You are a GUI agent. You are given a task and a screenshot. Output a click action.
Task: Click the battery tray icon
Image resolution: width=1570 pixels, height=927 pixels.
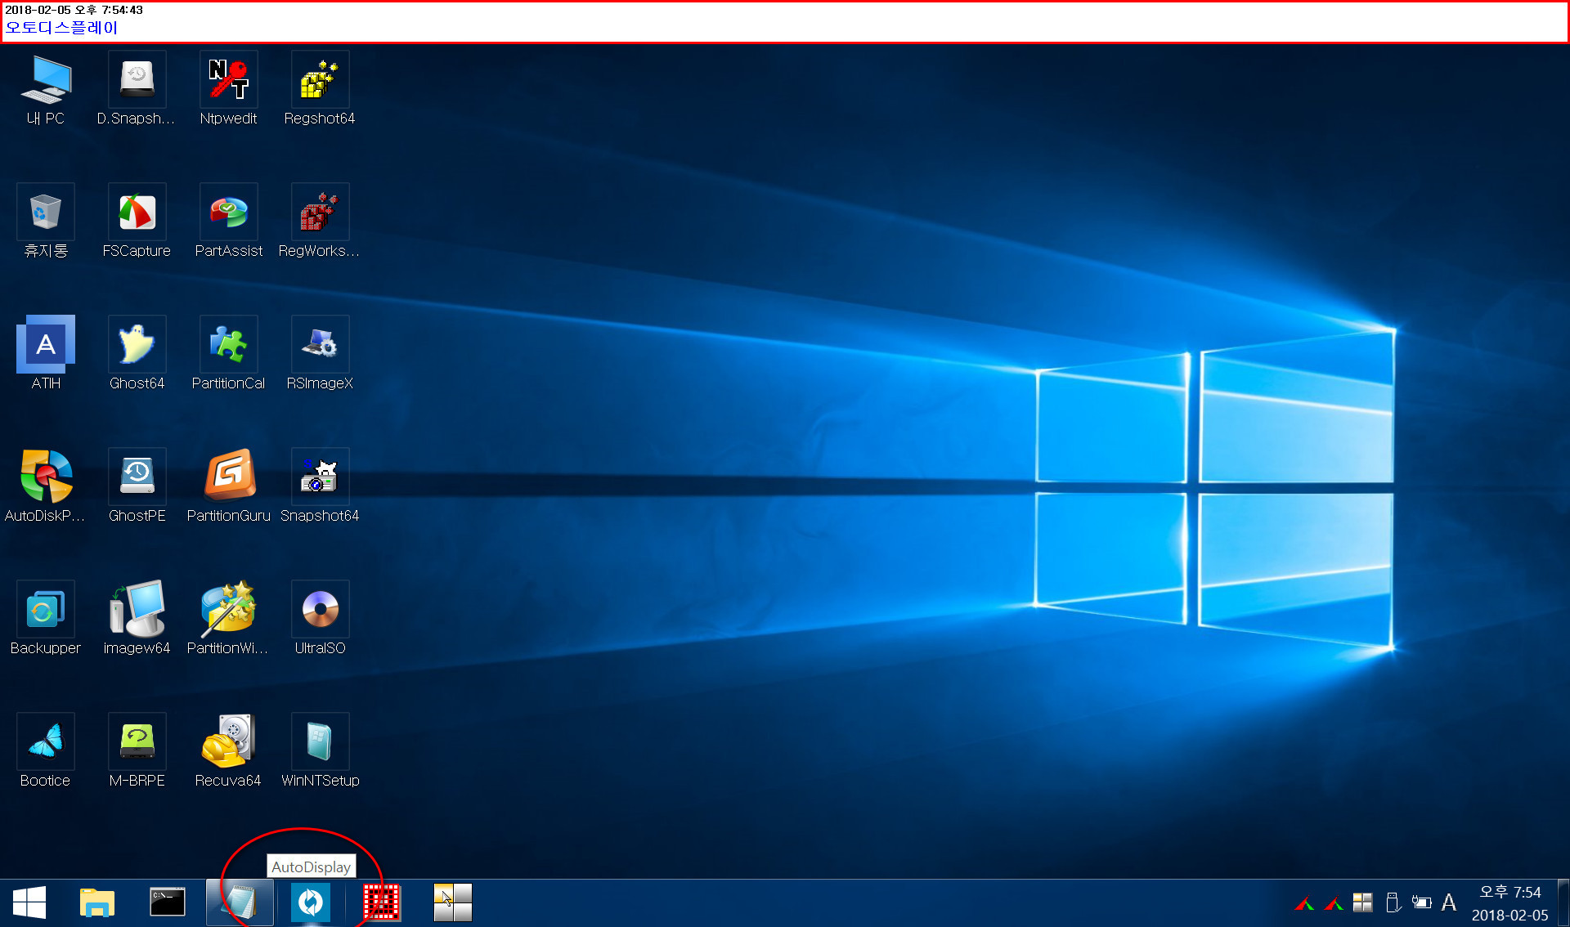coord(1422,902)
